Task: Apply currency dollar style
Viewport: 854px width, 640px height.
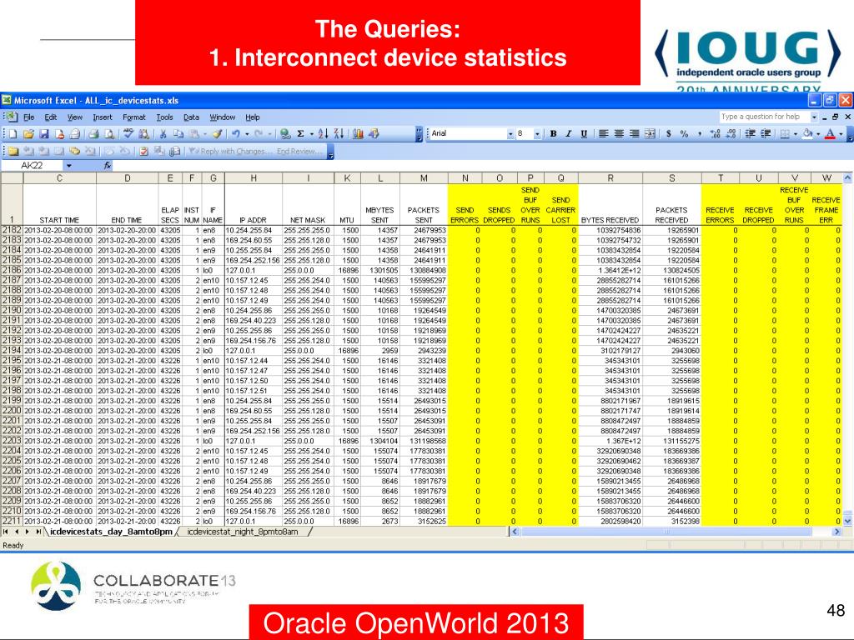Action: click(x=668, y=134)
